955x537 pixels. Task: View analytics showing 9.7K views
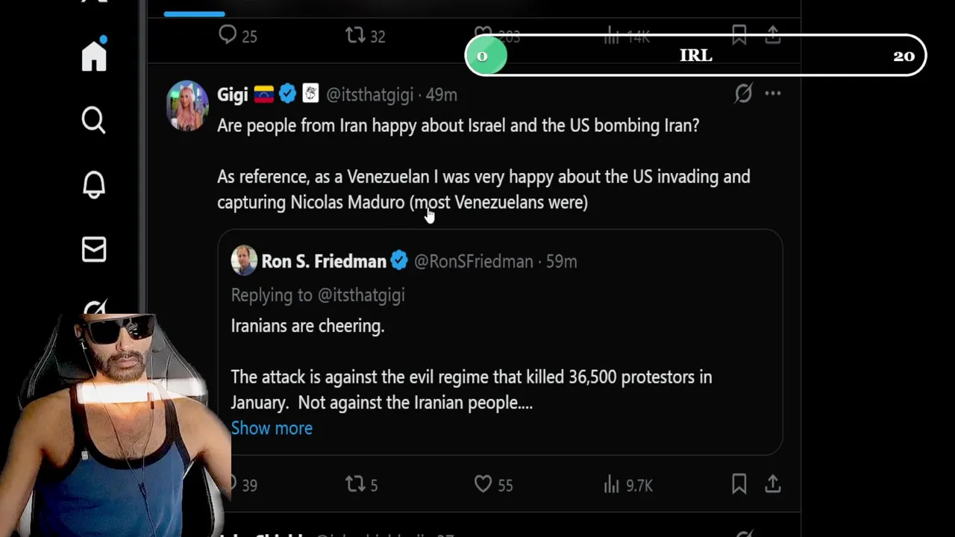point(628,485)
